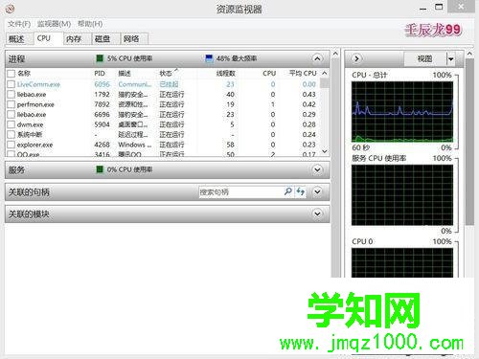479x359 pixels.
Task: Check the dwm.exe process checkbox
Action: click(x=11, y=124)
